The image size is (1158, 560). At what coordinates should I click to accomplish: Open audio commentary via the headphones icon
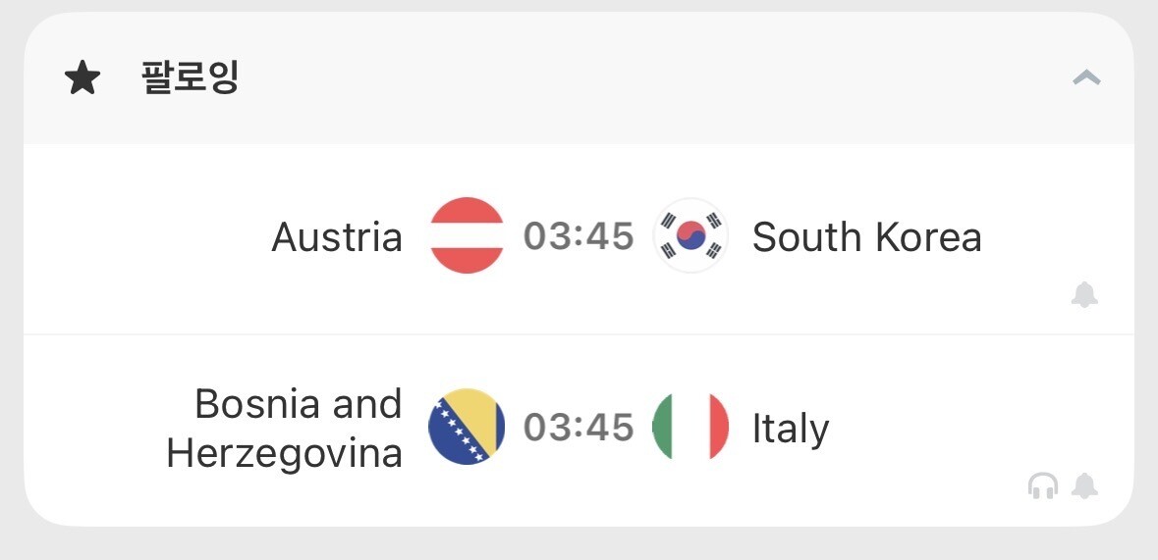click(1043, 485)
